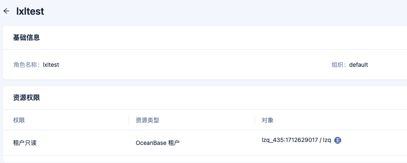407x163 pixels.
Task: Click the tenant name lzq beside the badge
Action: 327,140
